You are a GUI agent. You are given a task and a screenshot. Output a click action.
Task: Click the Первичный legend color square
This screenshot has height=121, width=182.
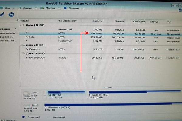(24, 117)
